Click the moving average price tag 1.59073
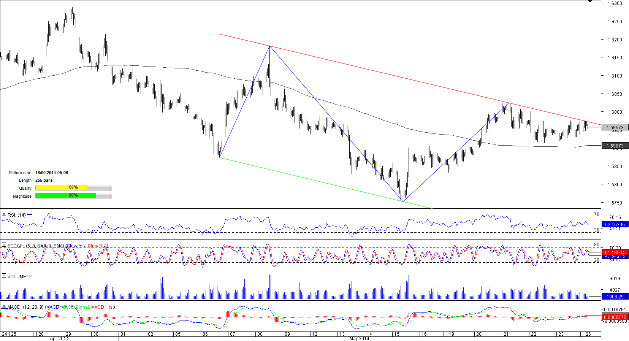 615,146
